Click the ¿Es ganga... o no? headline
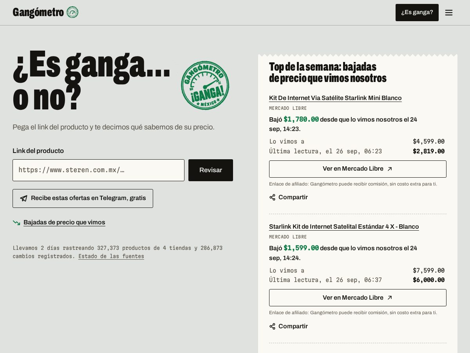 pos(92,80)
